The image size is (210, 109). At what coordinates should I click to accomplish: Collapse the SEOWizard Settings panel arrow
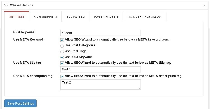(204, 6)
